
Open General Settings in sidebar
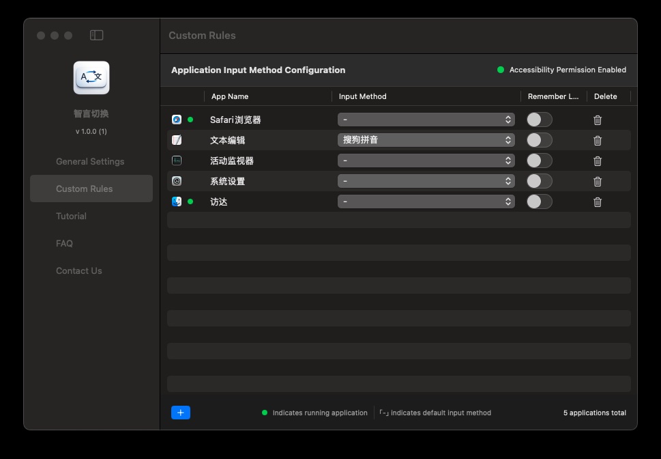click(90, 161)
